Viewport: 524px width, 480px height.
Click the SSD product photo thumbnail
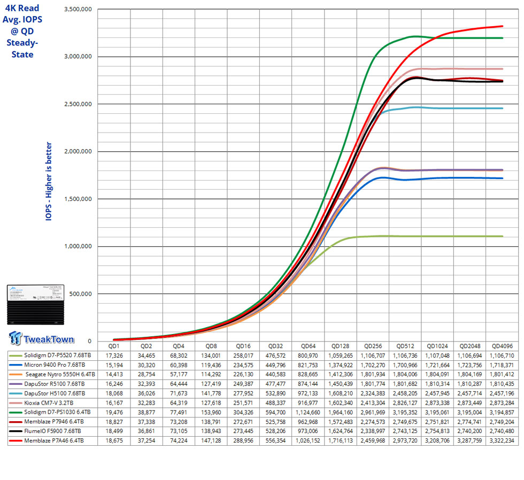point(35,305)
